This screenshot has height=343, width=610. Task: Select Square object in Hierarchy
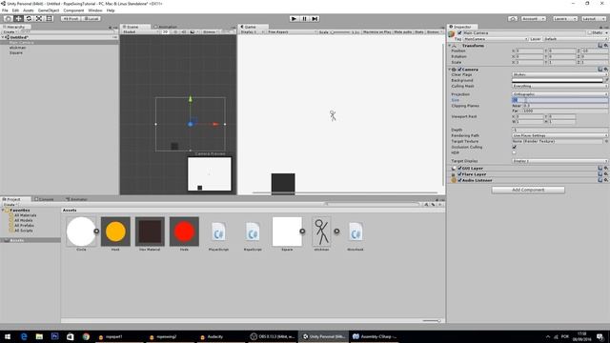click(x=16, y=53)
